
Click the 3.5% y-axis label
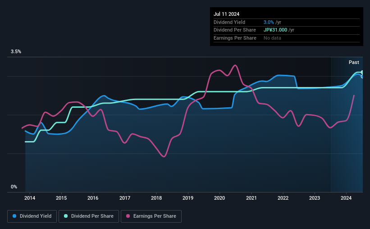click(16, 51)
